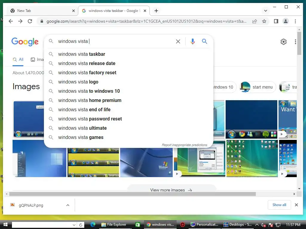
Task: Open a new tab with plus button
Action: (156, 11)
